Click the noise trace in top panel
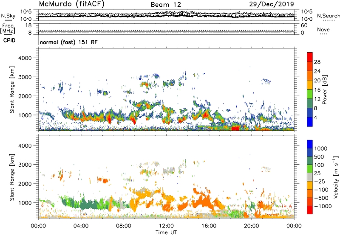This screenshot has height=235, width=340. click(x=166, y=15)
